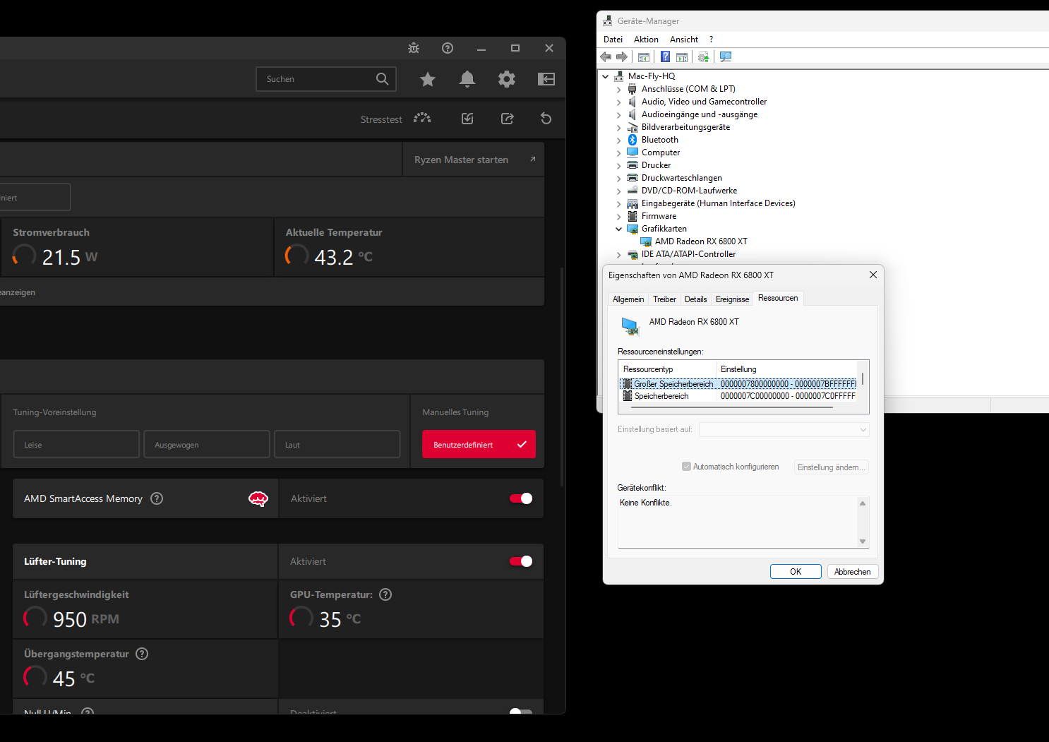
Task: Show help for AMD SmartAccess Memory
Action: 157,498
